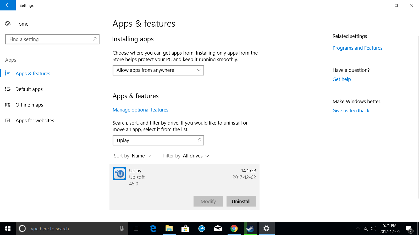Click the Uninstall button for Uplay

(241, 201)
